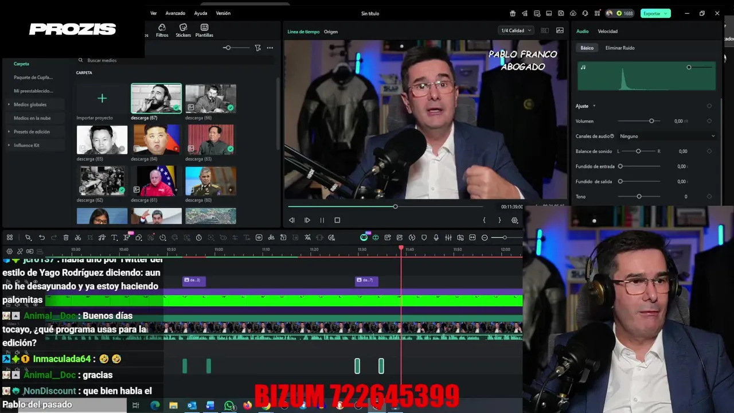
Task: Open the timeline layout grid icon
Action: click(10, 237)
